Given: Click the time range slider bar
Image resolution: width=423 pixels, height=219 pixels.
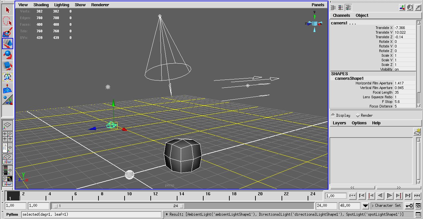Looking at the screenshot, I should [x=118, y=206].
